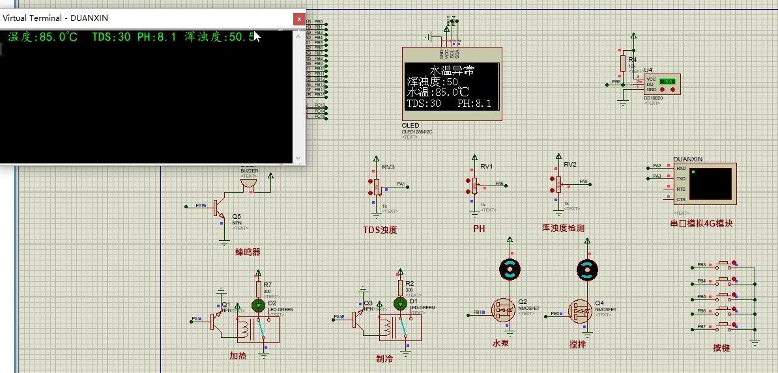Close the Virtual Terminal window
Viewport: 778px width, 373px height.
(298, 19)
